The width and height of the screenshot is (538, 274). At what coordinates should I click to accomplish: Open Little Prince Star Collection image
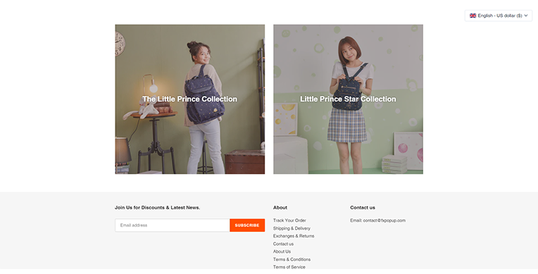coord(348,99)
